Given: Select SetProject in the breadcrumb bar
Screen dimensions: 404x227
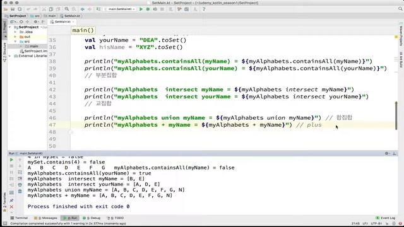Looking at the screenshot, I should [x=15, y=16].
